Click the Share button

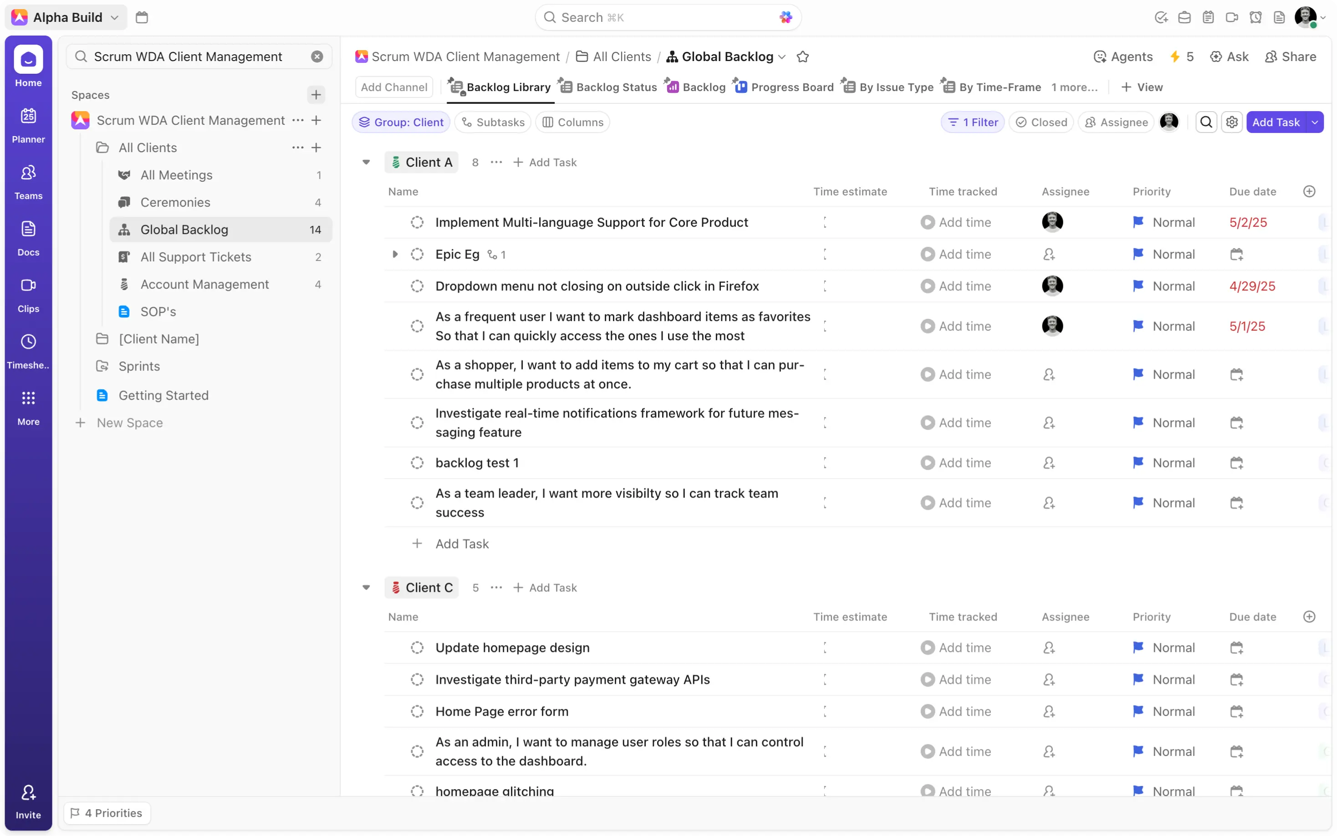click(x=1290, y=56)
